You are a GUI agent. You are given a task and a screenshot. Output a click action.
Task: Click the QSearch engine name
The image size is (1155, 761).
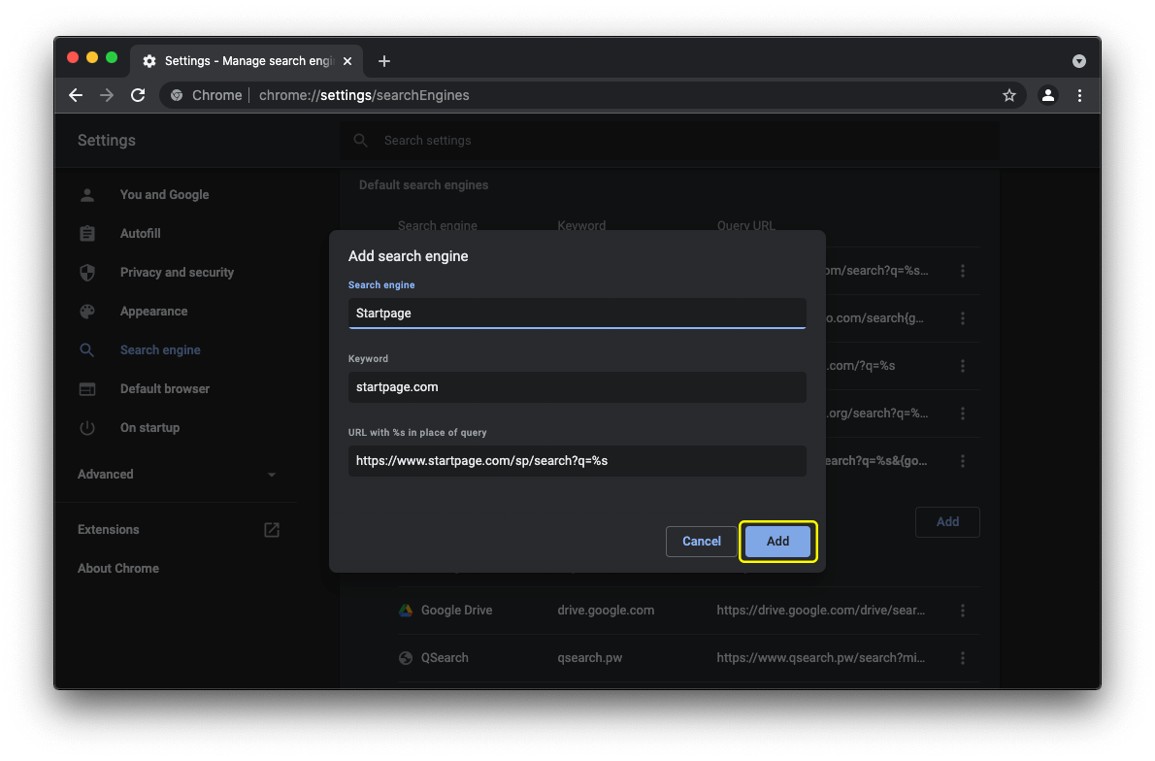[445, 658]
